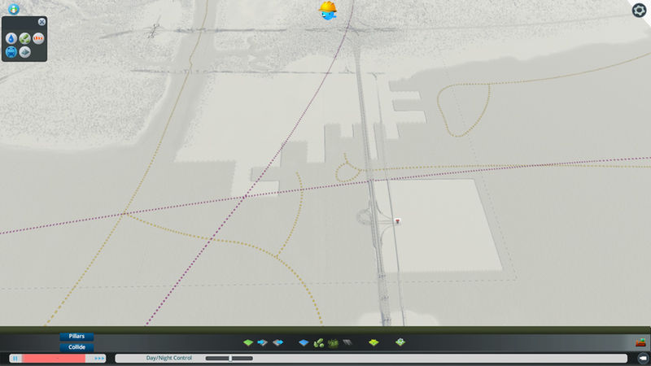The height and width of the screenshot is (366, 651).
Task: Select the blue transport info view
Action: coord(11,52)
